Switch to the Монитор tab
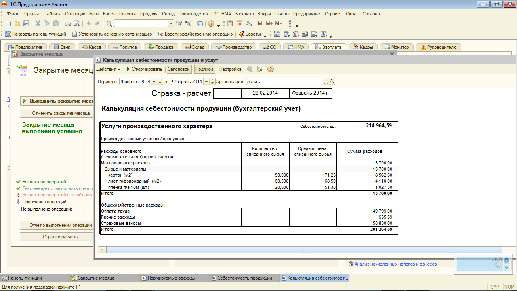This screenshot has width=517, height=291. coord(397,47)
